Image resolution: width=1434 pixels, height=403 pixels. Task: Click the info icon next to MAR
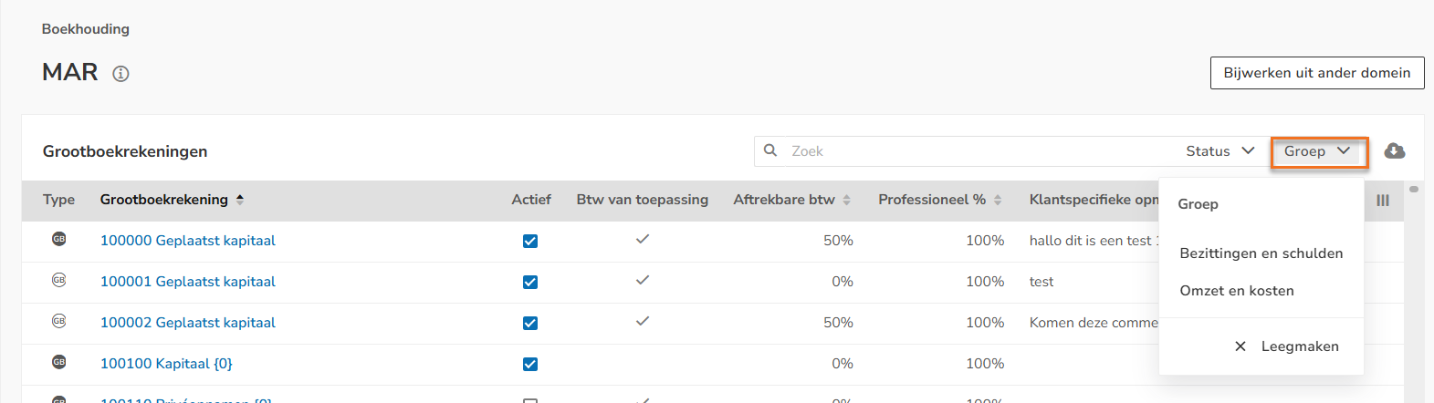(120, 74)
